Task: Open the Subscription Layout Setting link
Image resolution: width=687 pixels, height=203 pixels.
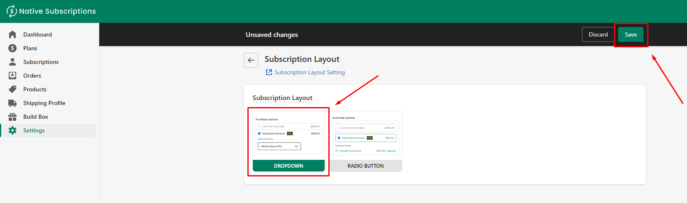Action: click(310, 72)
